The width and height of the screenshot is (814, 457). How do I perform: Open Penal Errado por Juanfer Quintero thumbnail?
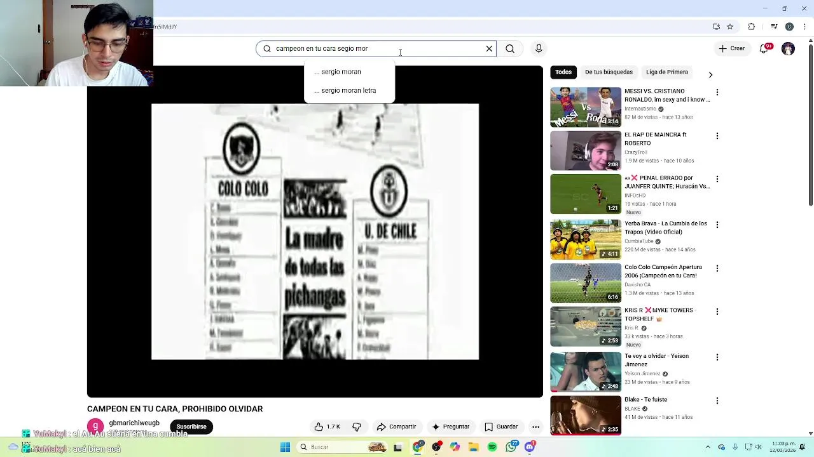(586, 194)
